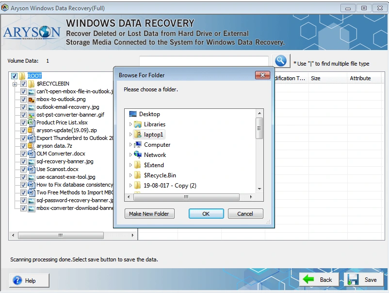Image resolution: width=389 pixels, height=293 pixels.
Task: Click $Recycle.Bin folder icon in dialog
Action: click(137, 175)
